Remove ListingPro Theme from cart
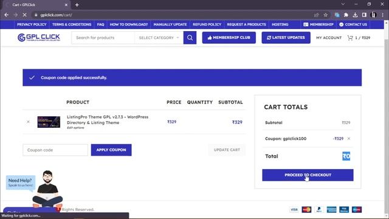 pos(28,122)
